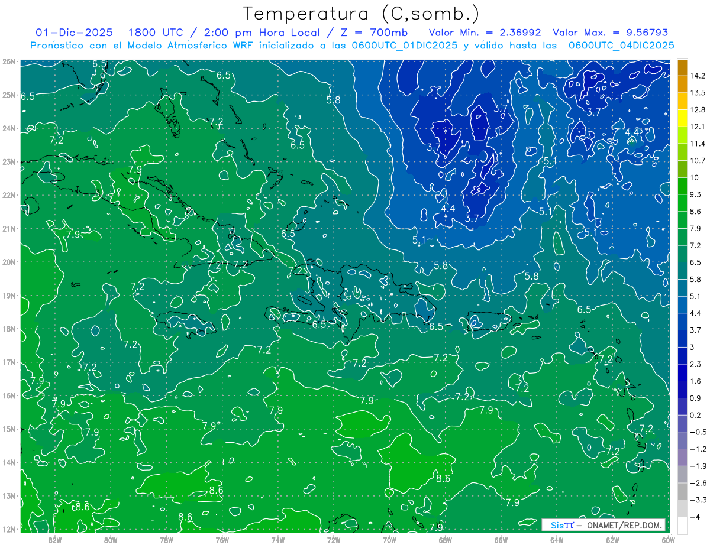Click the 13.5 value on the color scale
Viewport: 710px width, 548px height.
click(698, 93)
